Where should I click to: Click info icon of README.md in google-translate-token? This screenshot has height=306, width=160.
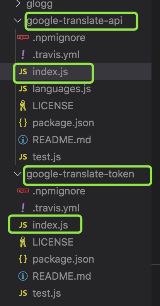(23, 276)
